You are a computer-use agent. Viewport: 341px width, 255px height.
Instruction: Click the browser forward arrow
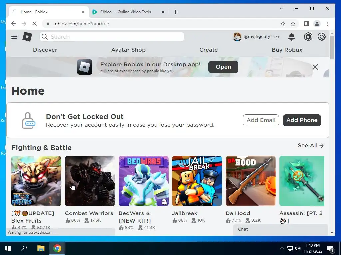click(24, 24)
